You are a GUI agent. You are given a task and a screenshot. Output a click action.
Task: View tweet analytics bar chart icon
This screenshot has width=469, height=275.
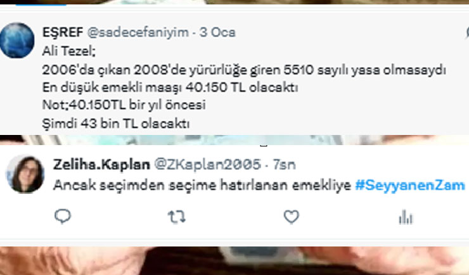pos(406,217)
